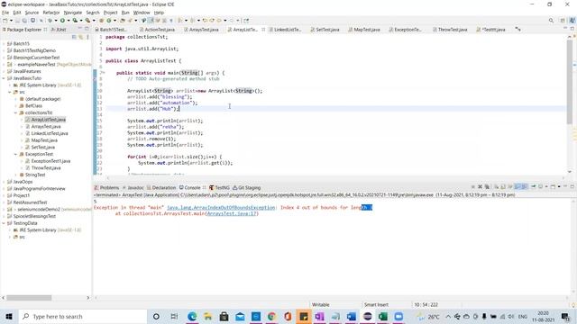The height and width of the screenshot is (324, 577).
Task: Collapse the JavaBasicTuto project
Action: pos(4,78)
